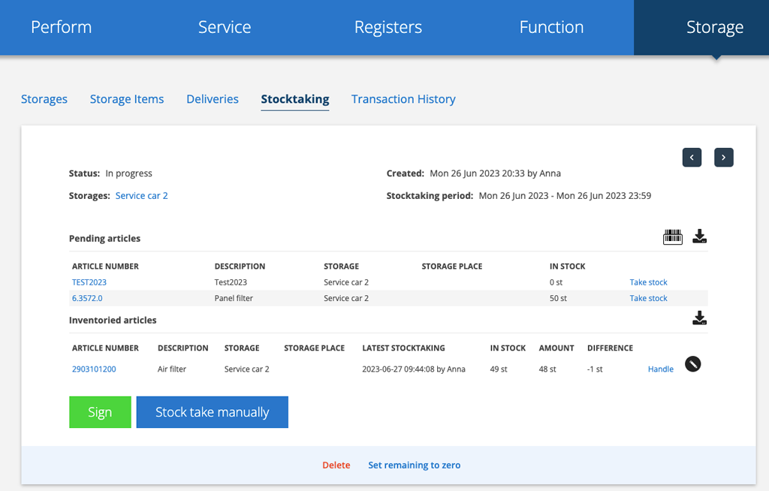The width and height of the screenshot is (769, 491).
Task: Click the Inventoried articles heading
Action: coord(113,320)
